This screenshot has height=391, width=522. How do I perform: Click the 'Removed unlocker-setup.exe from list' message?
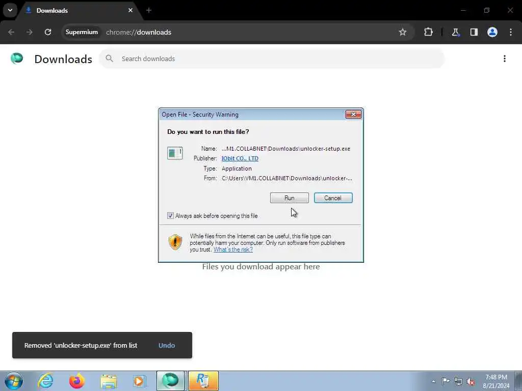(x=81, y=346)
